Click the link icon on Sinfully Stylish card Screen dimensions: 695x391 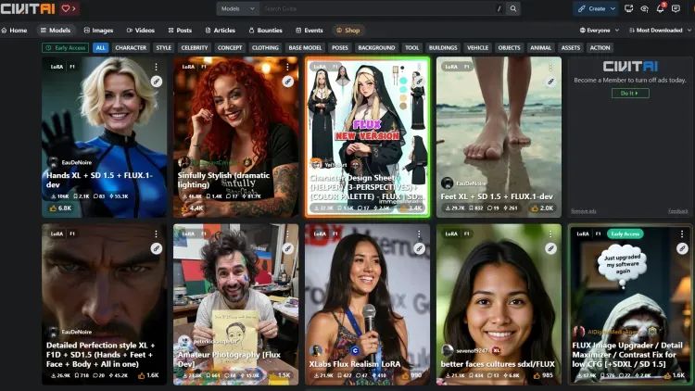(x=287, y=82)
